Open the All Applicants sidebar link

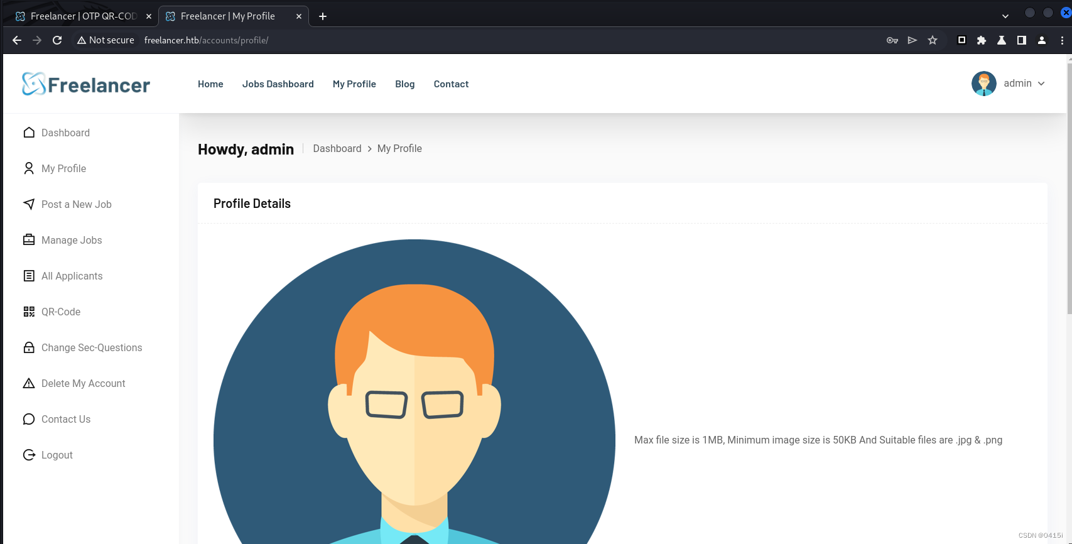point(72,276)
